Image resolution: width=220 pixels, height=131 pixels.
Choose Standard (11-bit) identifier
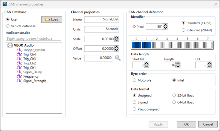[183, 23]
